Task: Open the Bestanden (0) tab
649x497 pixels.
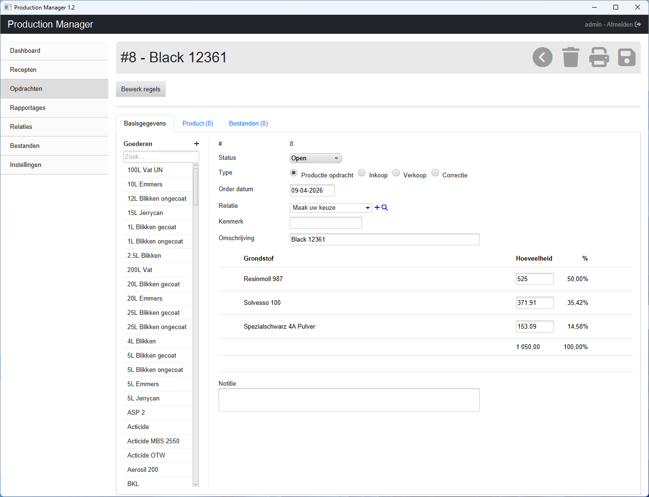Action: (248, 124)
